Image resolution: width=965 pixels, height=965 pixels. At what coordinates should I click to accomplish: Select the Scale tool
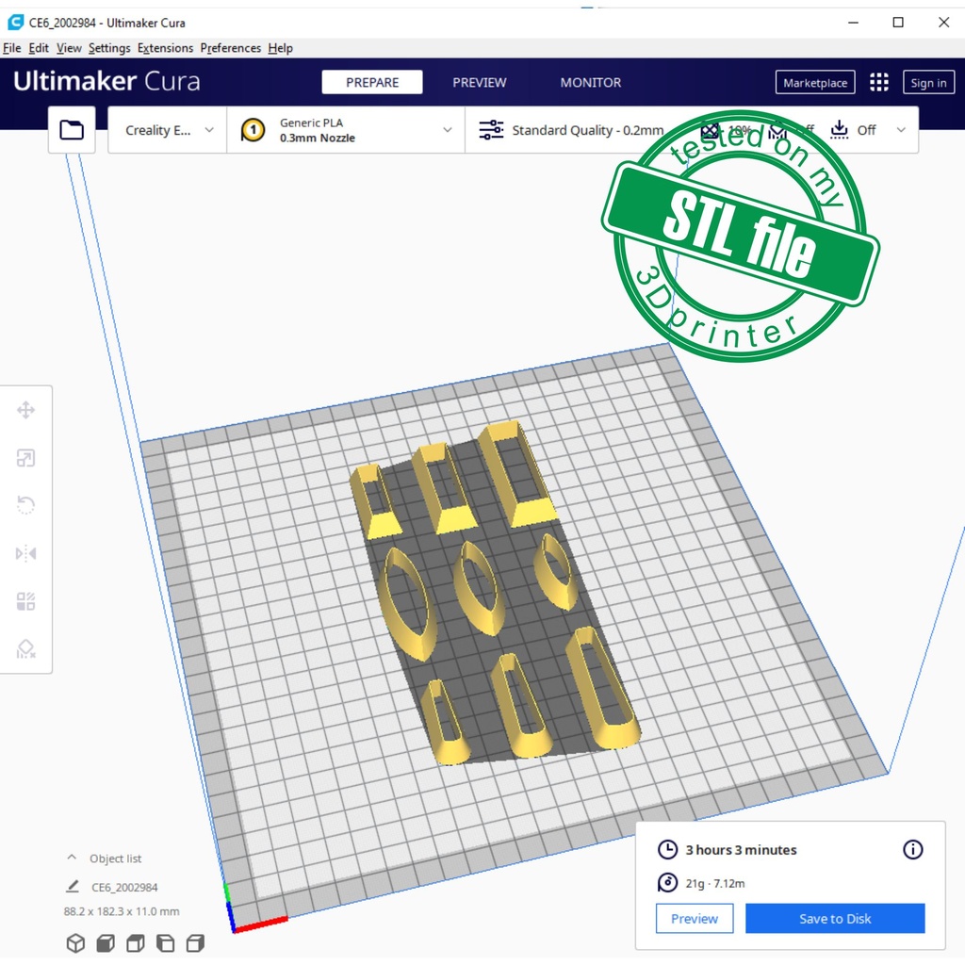click(x=25, y=458)
